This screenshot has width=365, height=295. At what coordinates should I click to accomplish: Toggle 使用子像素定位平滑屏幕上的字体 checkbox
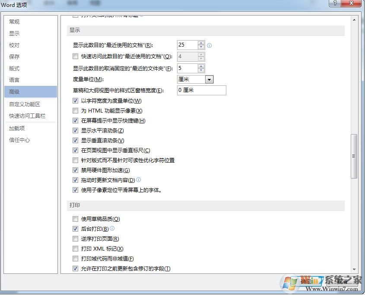[x=75, y=190]
